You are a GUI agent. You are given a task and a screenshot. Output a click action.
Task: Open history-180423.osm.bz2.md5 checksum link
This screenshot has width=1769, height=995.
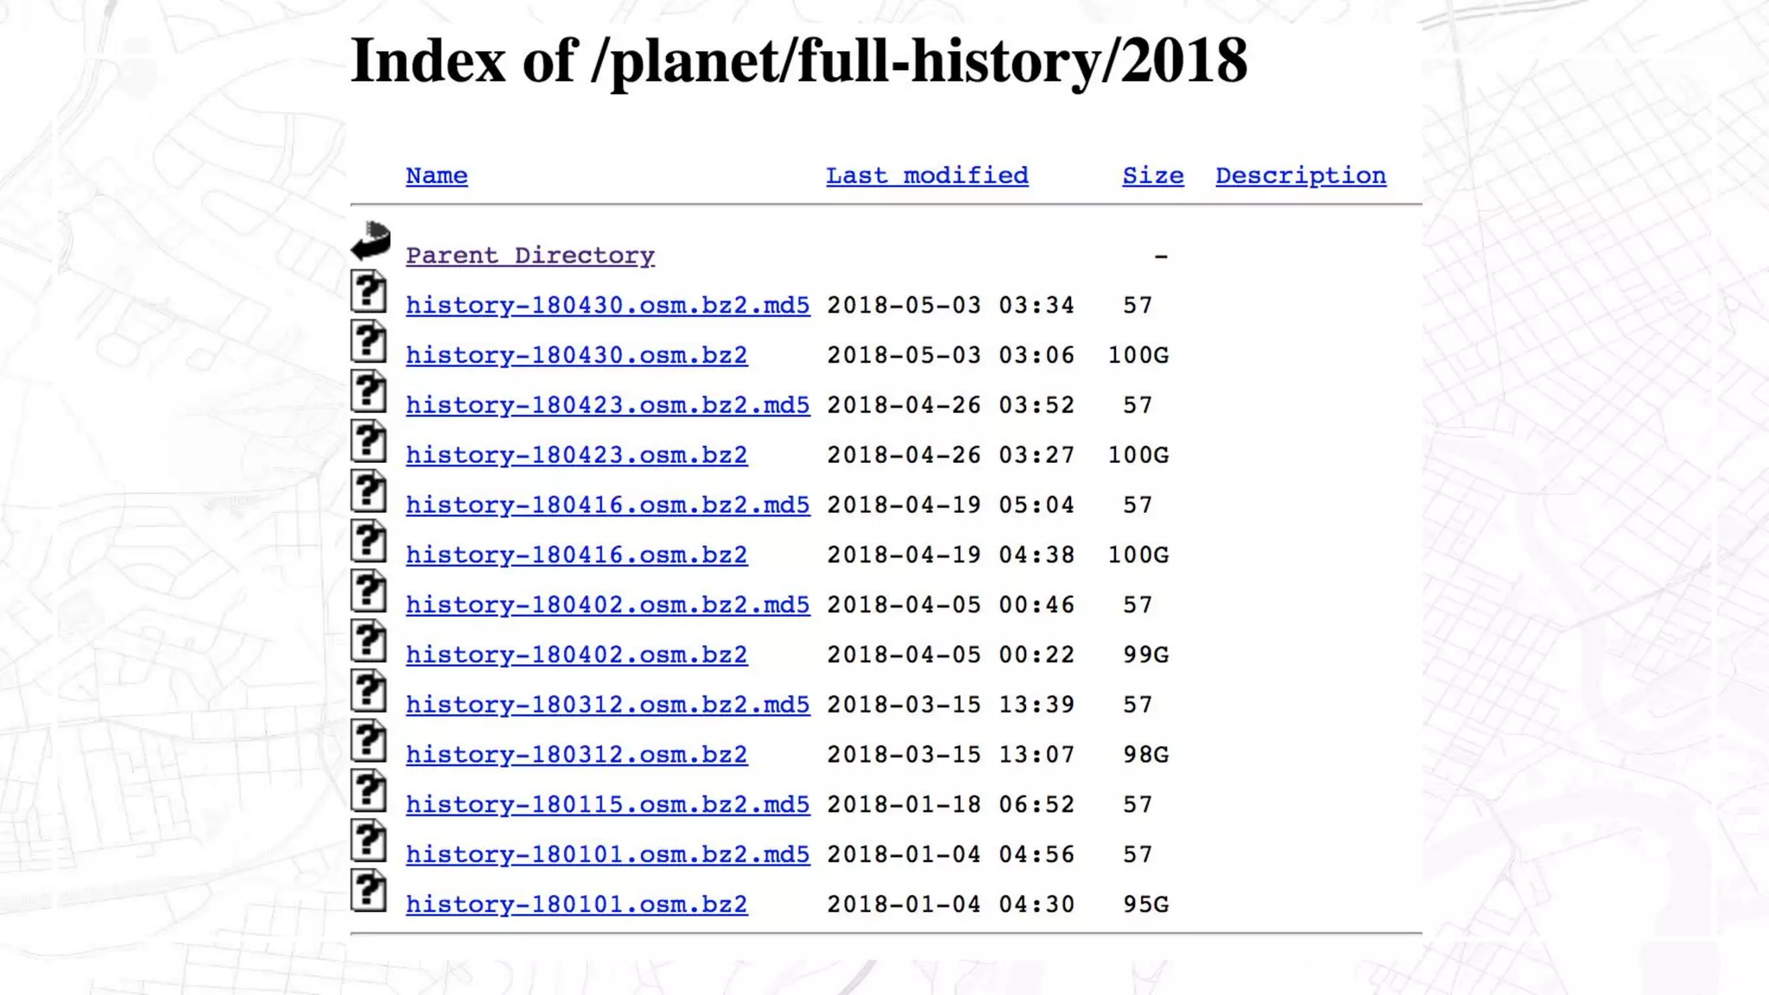[607, 405]
